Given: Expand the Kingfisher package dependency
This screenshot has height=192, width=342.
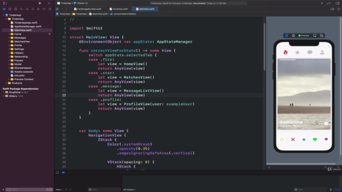Looking at the screenshot, I should (4, 92).
